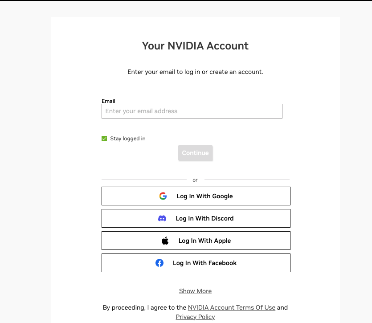Uncheck the Stay logged in checkbox
Screen dimensions: 372x323
click(x=104, y=139)
